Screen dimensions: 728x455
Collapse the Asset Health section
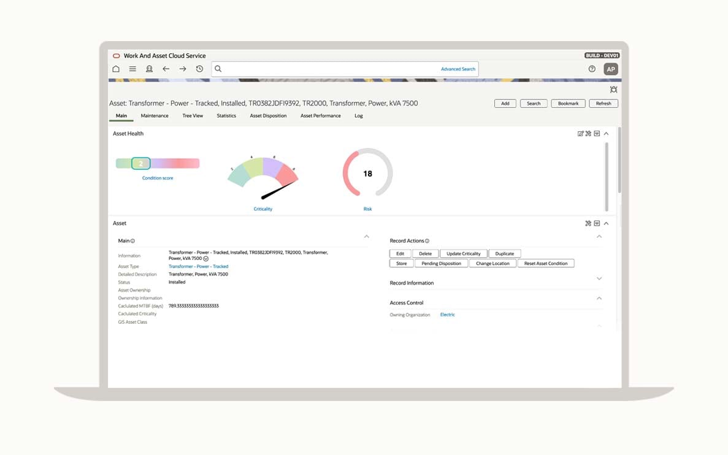[606, 134]
